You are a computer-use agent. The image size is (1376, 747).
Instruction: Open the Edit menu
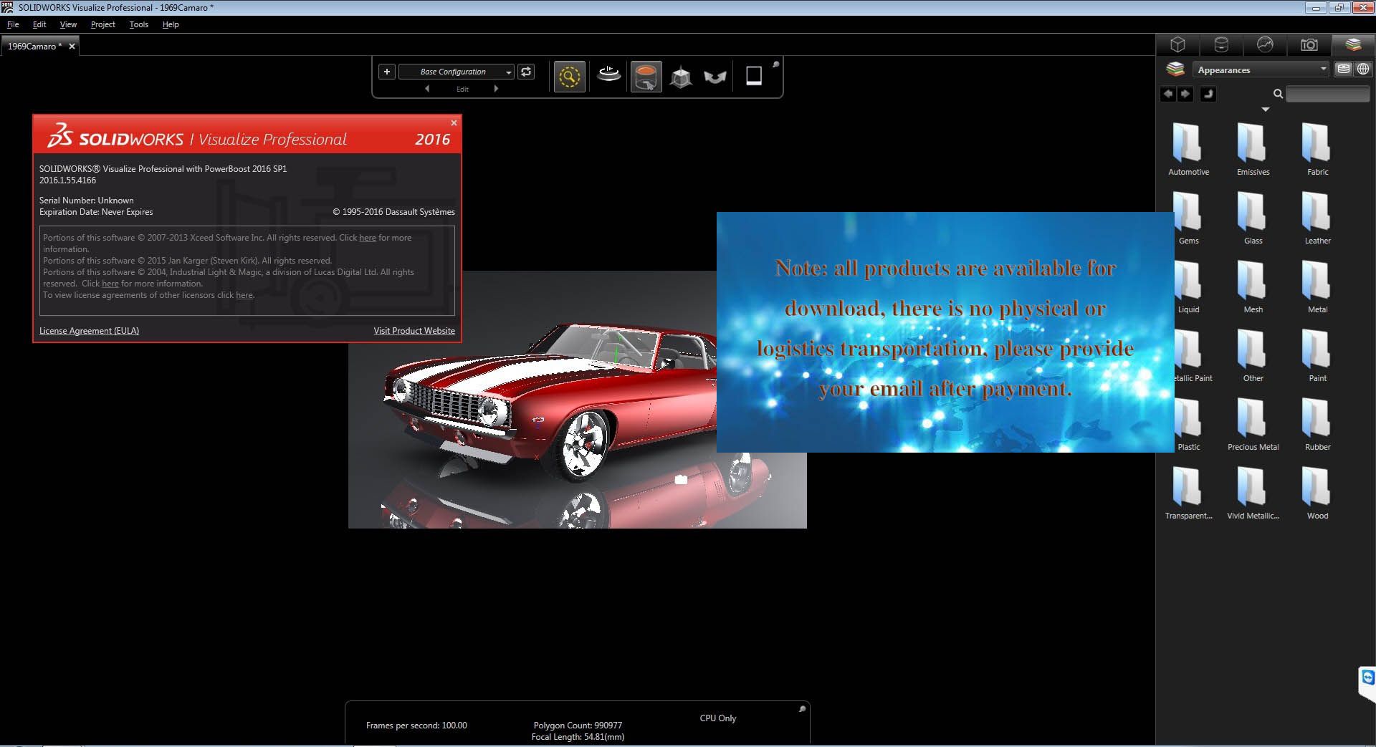pos(39,24)
